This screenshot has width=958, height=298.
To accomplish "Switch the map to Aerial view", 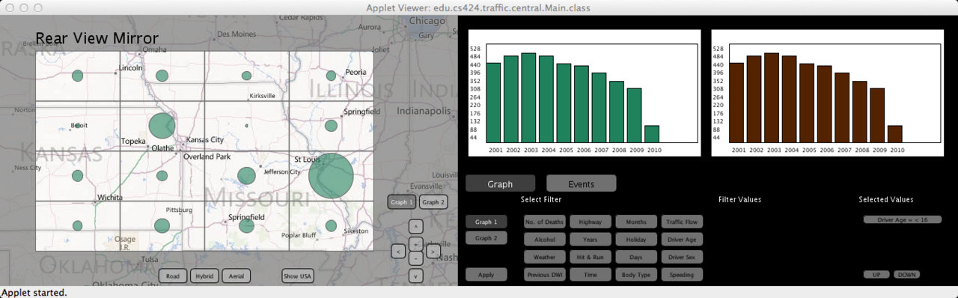I will [x=236, y=276].
